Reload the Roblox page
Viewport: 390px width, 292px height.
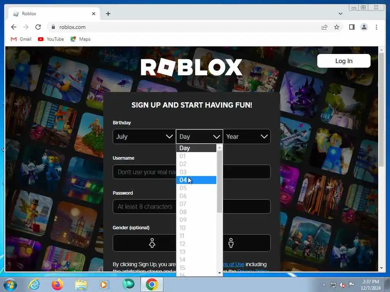click(38, 27)
